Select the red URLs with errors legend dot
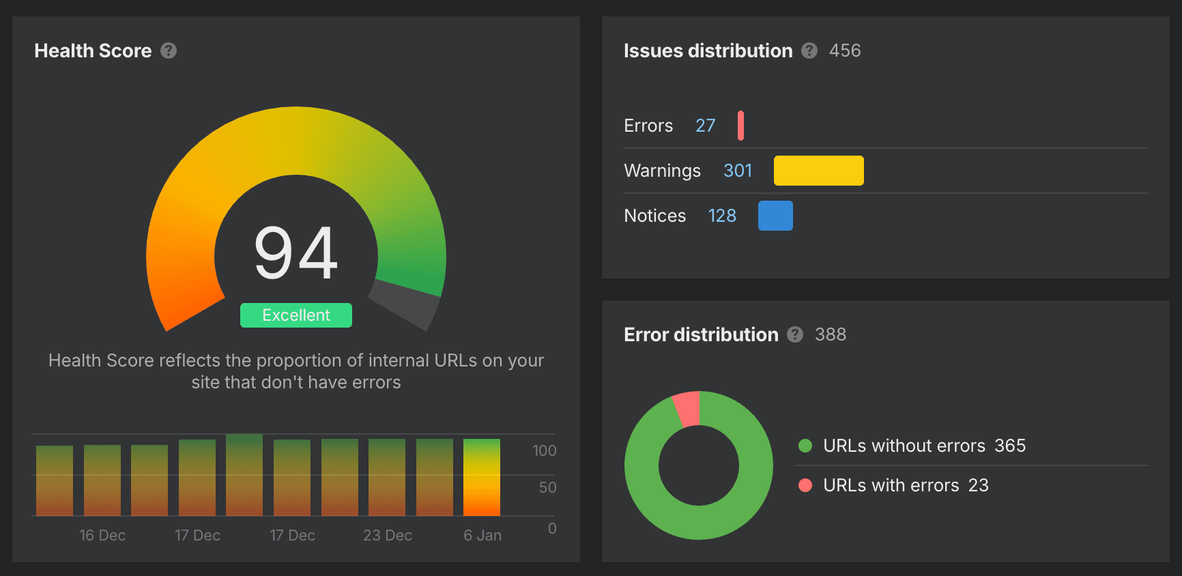Image resolution: width=1182 pixels, height=576 pixels. 805,485
